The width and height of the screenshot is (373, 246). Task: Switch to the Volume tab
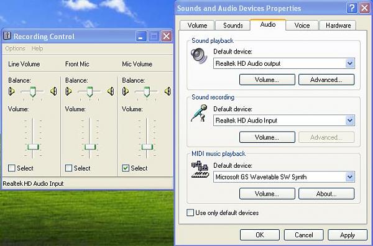coord(197,25)
